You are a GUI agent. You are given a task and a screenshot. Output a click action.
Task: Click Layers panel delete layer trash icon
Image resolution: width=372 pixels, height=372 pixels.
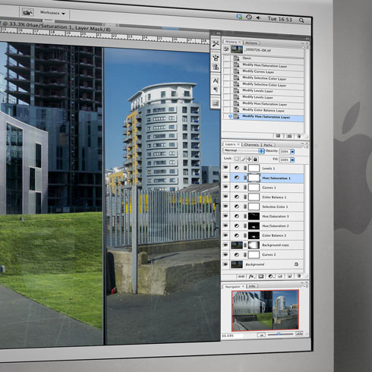(299, 276)
